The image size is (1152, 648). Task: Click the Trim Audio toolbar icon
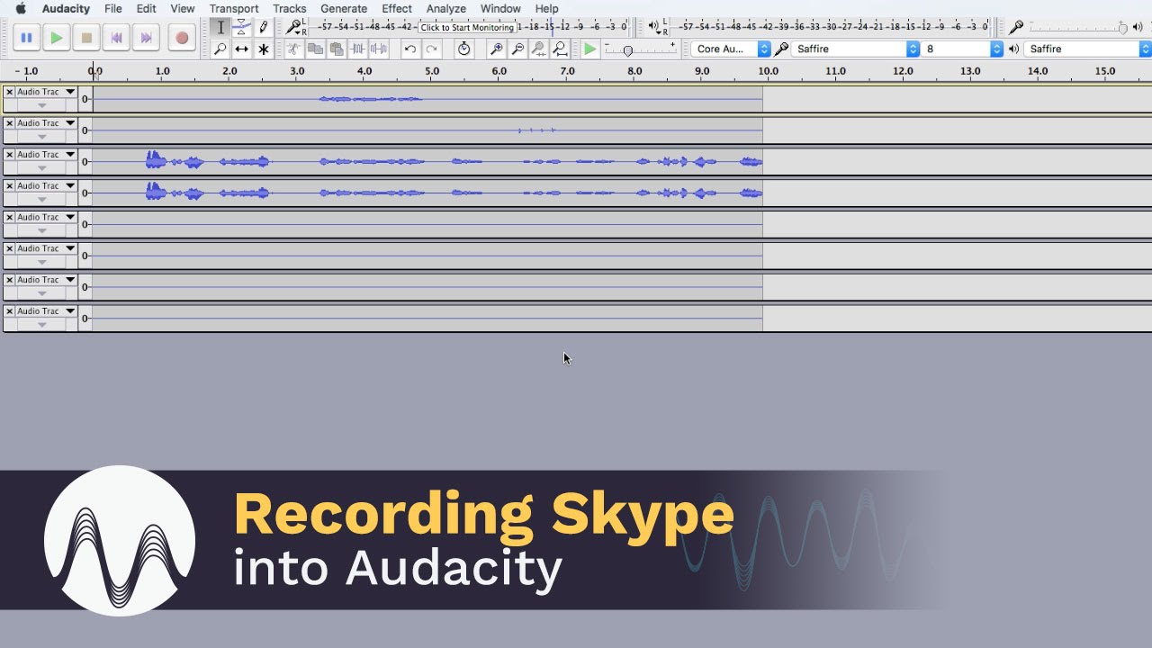click(357, 48)
